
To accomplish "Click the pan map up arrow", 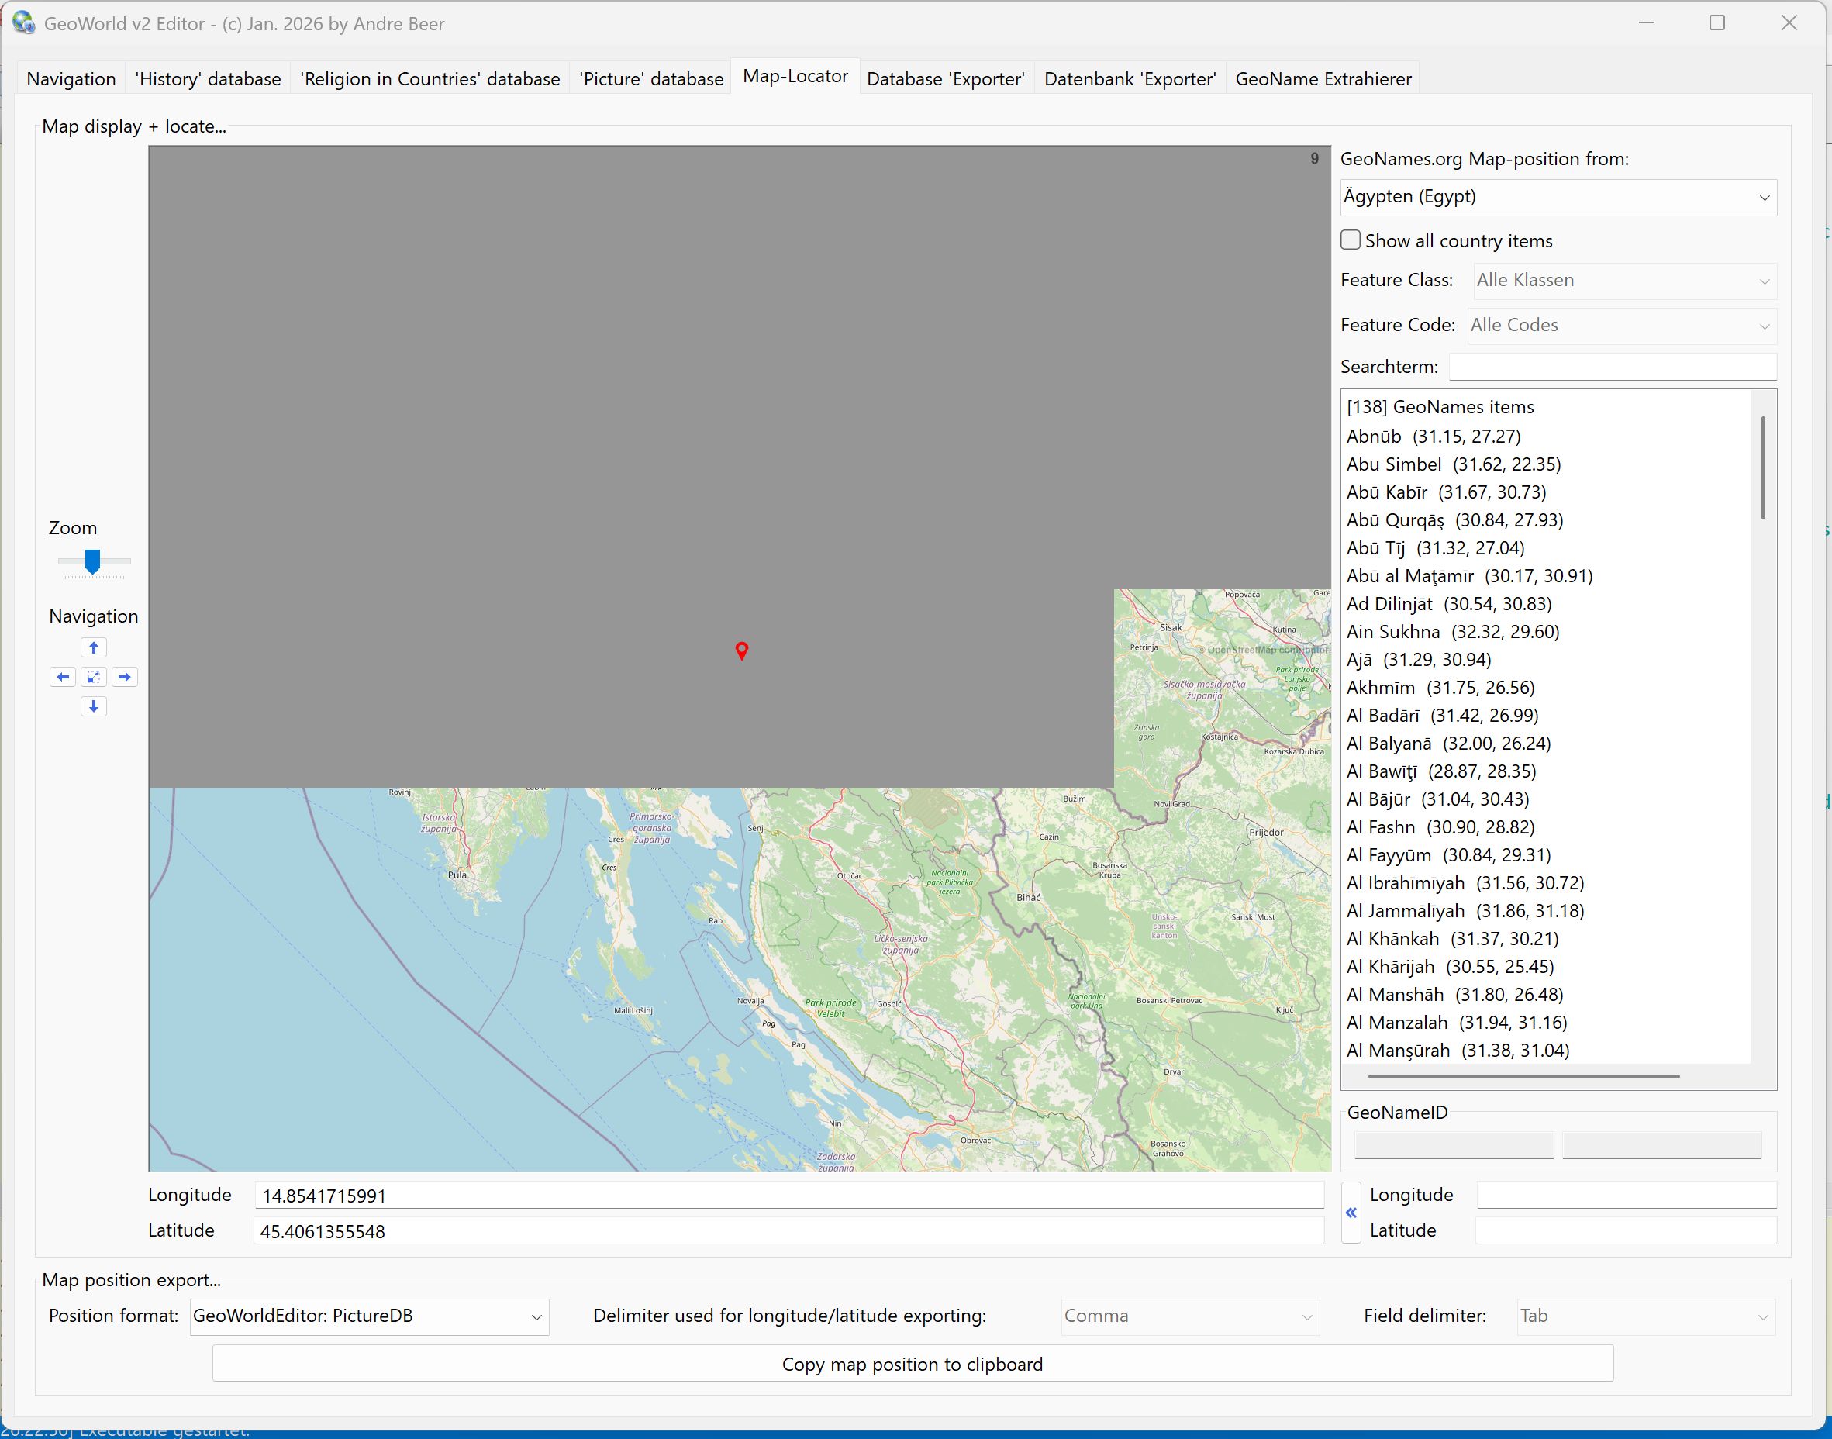I will [x=94, y=648].
